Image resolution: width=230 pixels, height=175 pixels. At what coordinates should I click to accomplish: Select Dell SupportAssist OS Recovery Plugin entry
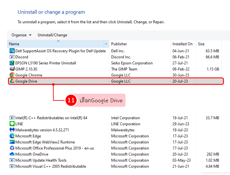point(61,51)
